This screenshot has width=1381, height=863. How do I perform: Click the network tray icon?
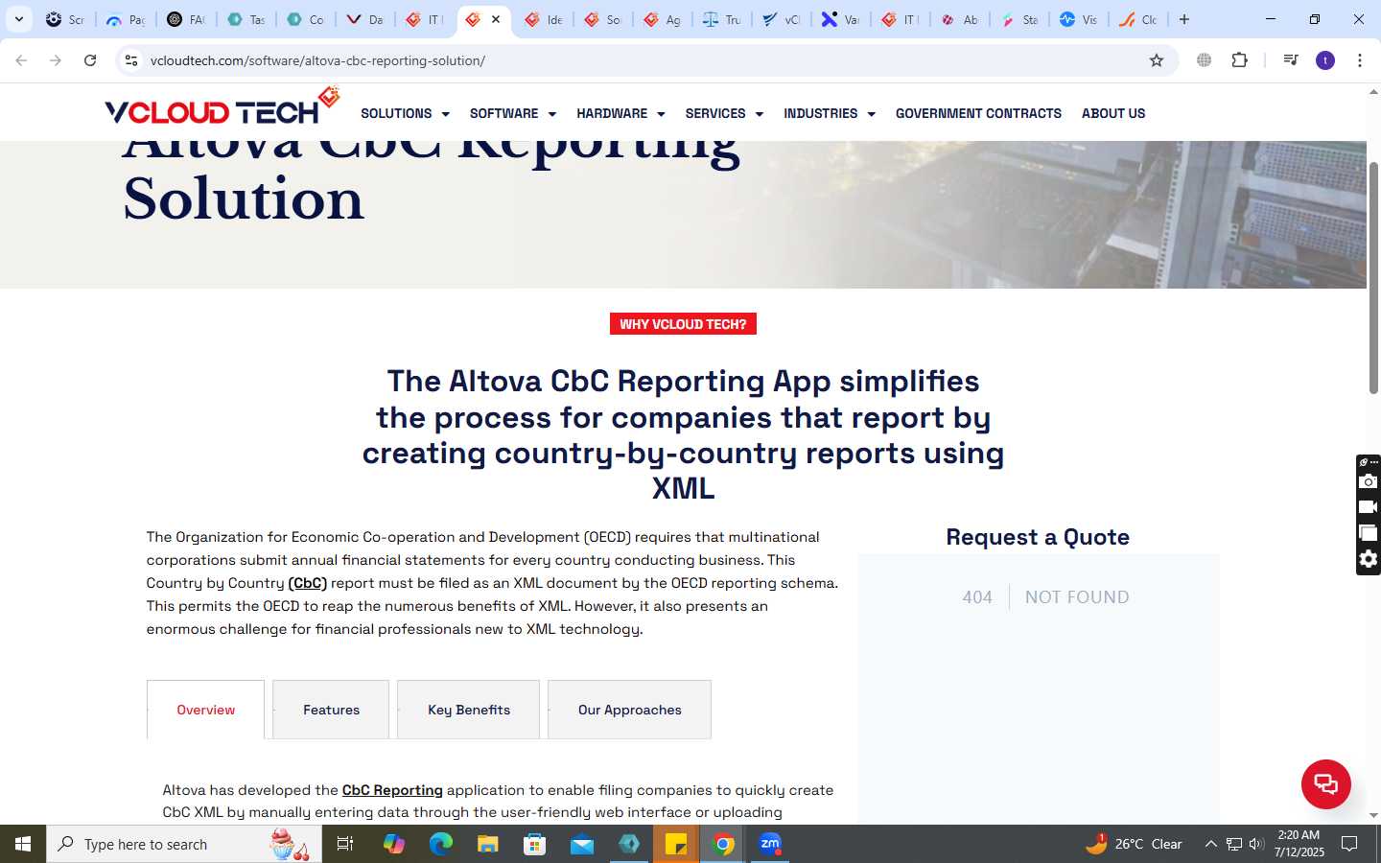click(1234, 844)
